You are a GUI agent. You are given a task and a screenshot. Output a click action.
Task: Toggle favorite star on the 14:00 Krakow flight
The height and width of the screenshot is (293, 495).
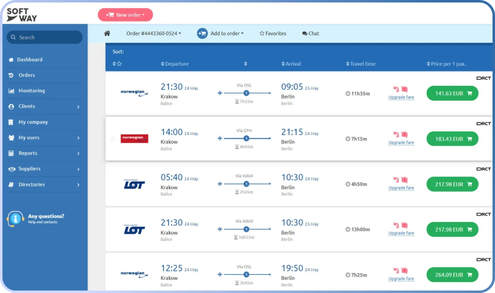pos(113,139)
